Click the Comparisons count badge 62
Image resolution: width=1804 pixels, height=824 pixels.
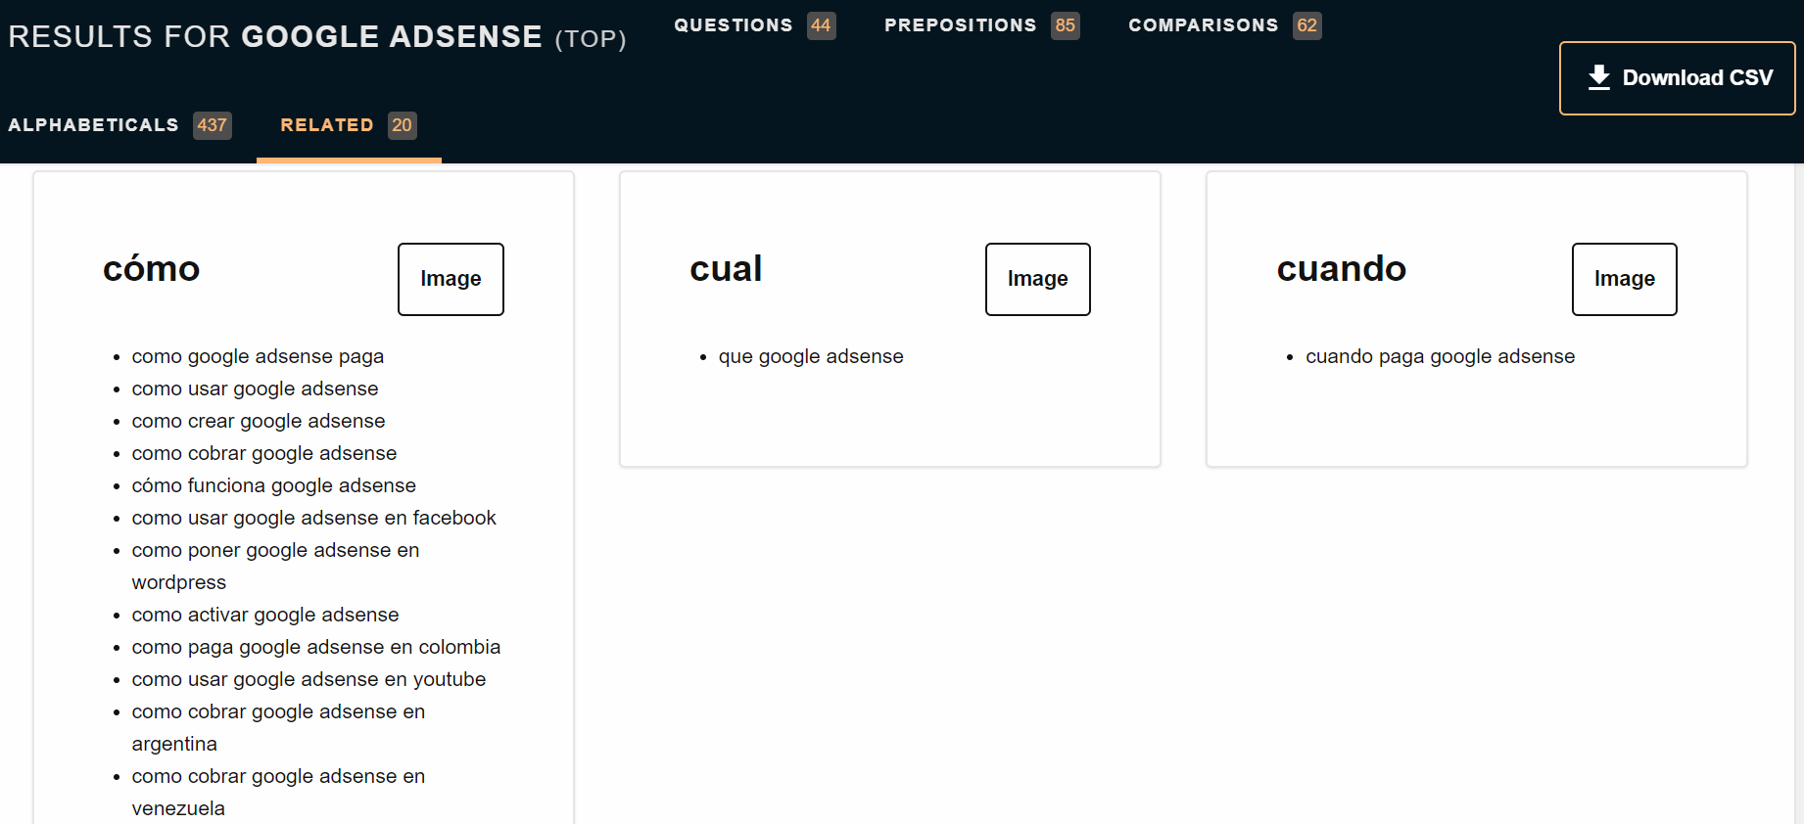[x=1306, y=25]
